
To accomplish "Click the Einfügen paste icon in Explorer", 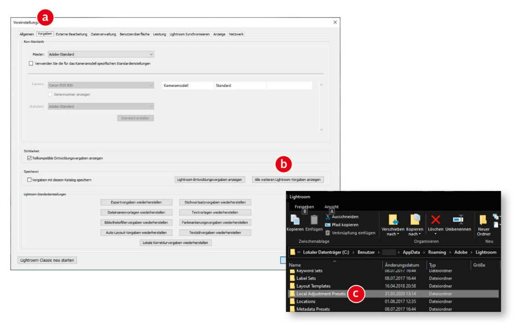I will (x=314, y=220).
